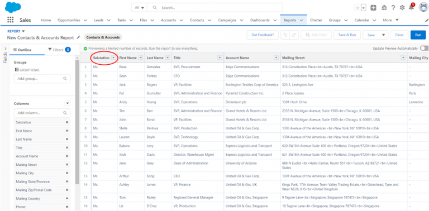This screenshot has width=429, height=211.
Task: Remove Mailing Zip/Postal Code column with its X
Action: (x=67, y=190)
